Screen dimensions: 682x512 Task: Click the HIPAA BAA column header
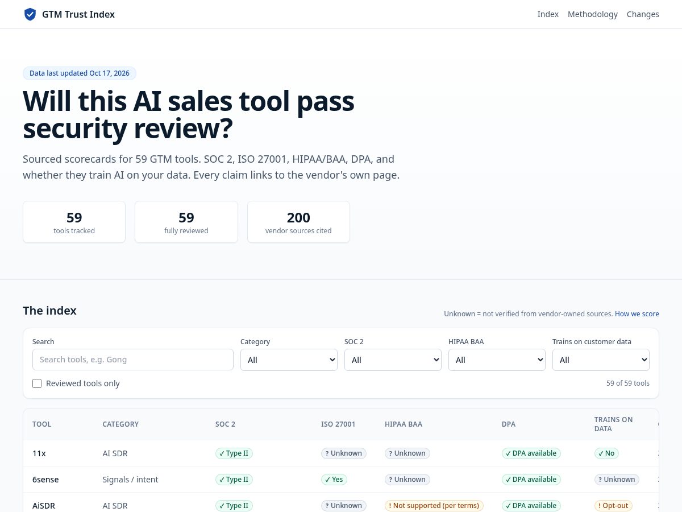click(x=404, y=424)
